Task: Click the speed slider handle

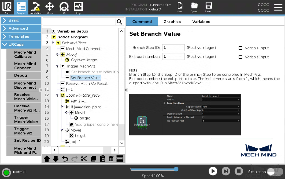Action: (x=176, y=169)
